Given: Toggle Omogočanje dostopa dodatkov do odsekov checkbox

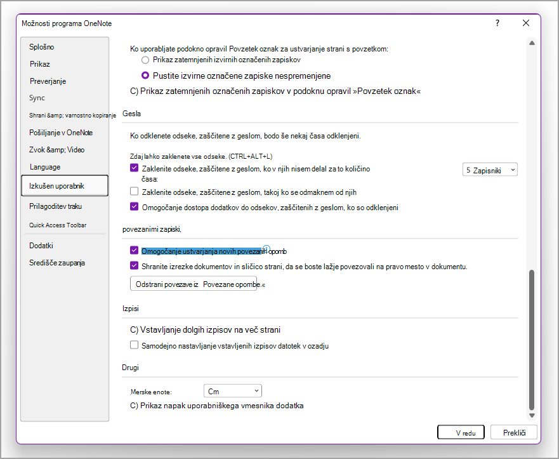Looking at the screenshot, I should coord(134,206).
